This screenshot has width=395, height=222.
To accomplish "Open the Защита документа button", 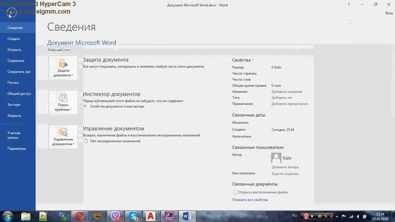I will pyautogui.click(x=63, y=68).
